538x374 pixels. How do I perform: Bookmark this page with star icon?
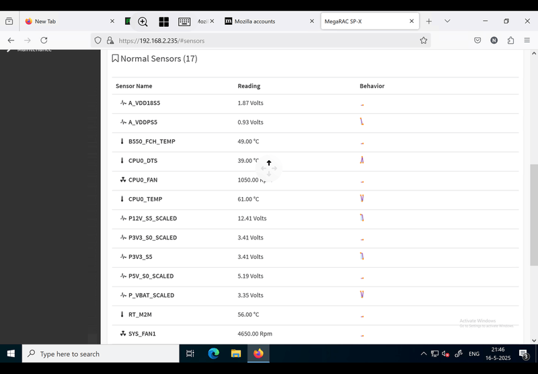tap(424, 40)
